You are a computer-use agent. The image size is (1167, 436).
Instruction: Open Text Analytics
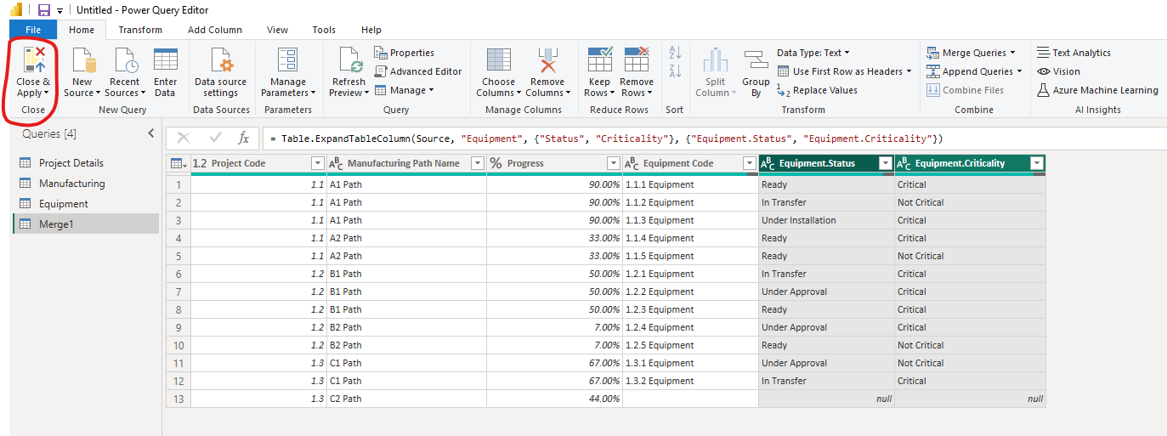click(1074, 53)
